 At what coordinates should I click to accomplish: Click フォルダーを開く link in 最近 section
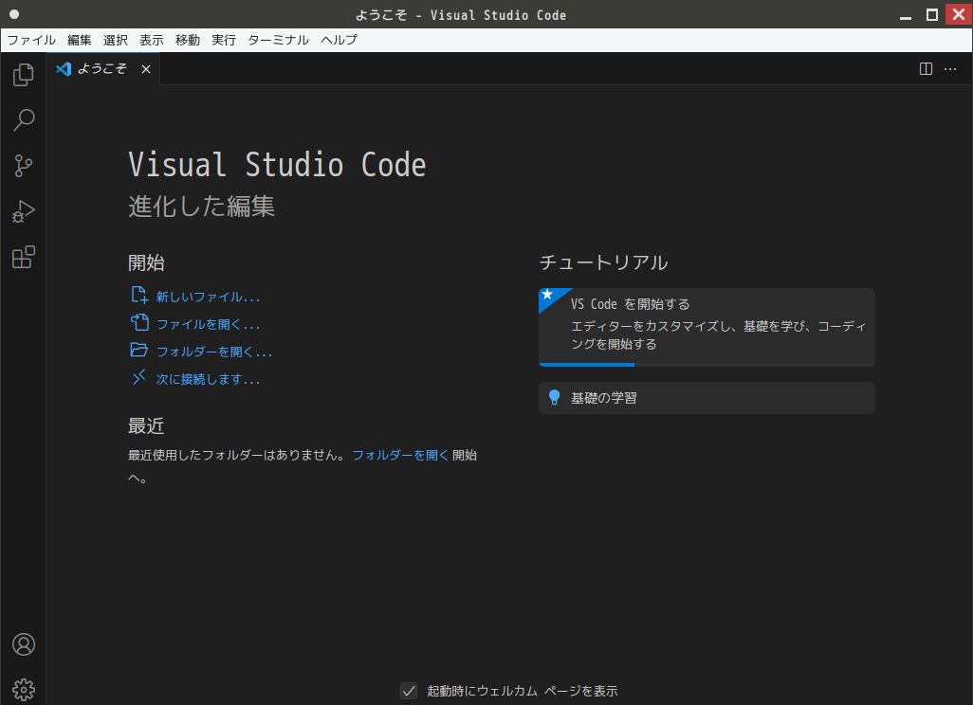click(400, 455)
